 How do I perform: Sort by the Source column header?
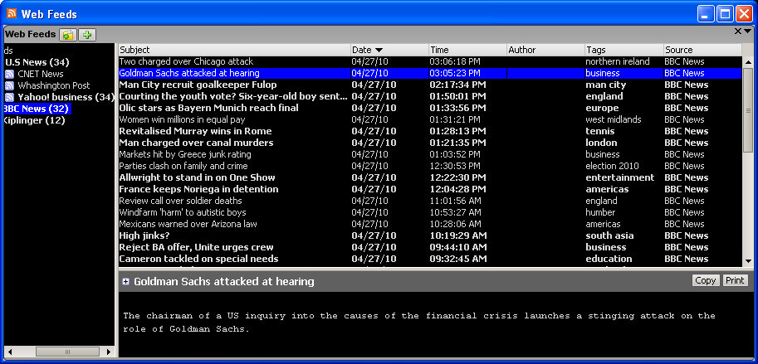[702, 50]
